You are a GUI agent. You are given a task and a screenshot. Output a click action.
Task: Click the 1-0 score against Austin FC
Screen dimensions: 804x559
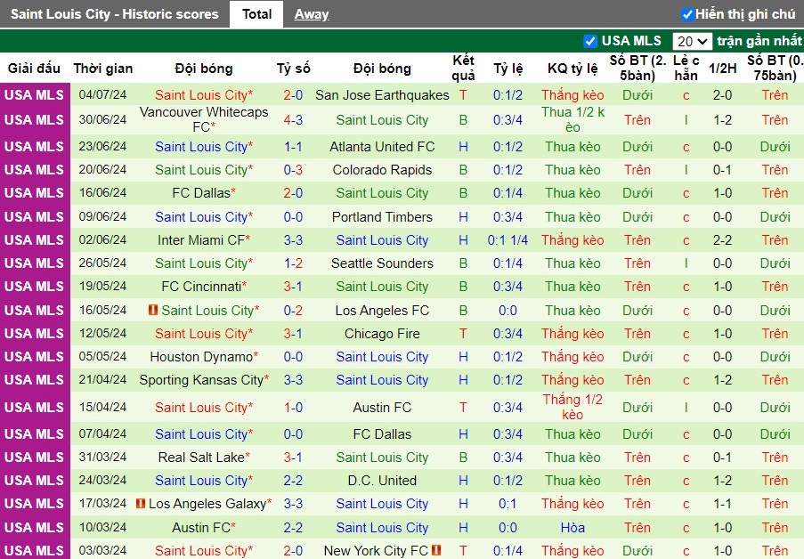pos(293,408)
